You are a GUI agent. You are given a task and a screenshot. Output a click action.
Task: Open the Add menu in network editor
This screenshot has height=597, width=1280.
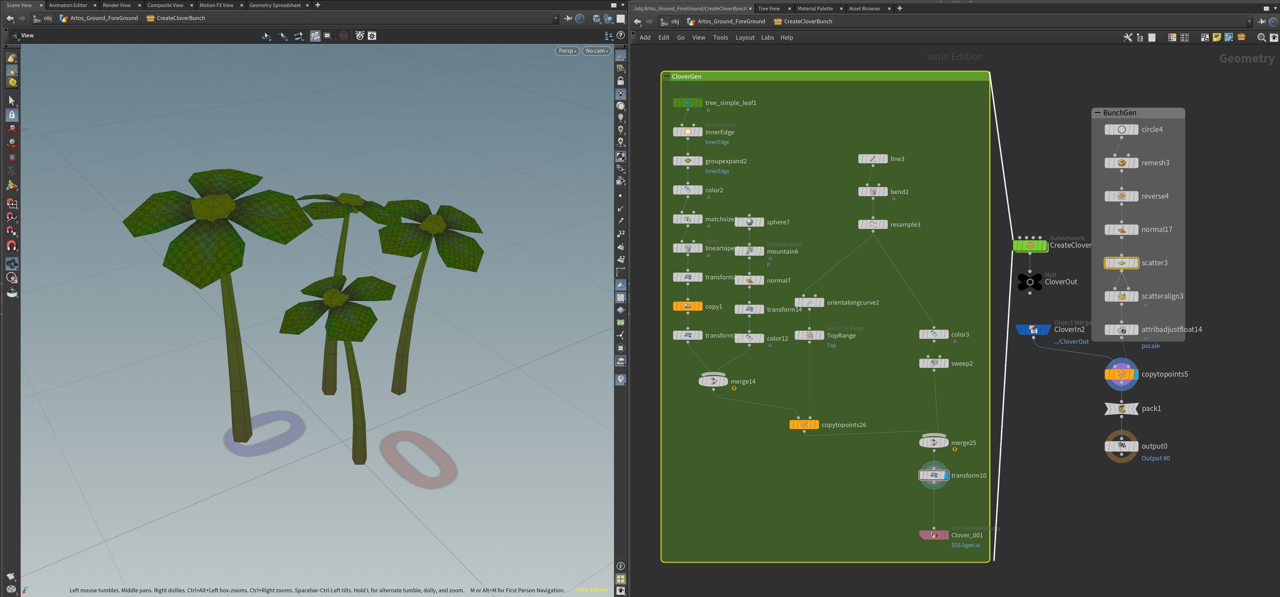point(645,37)
